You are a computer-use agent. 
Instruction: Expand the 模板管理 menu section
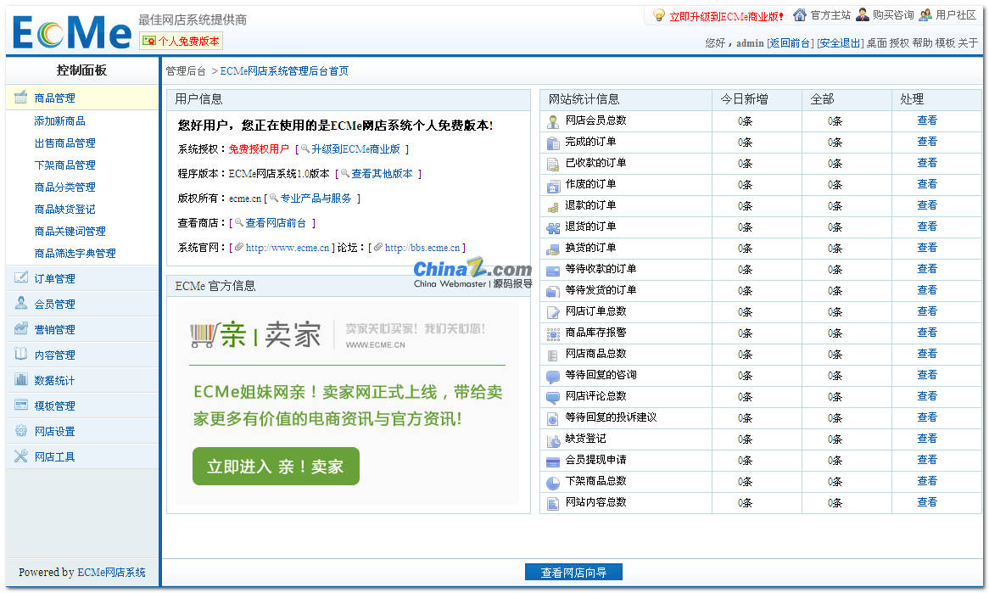click(x=82, y=406)
